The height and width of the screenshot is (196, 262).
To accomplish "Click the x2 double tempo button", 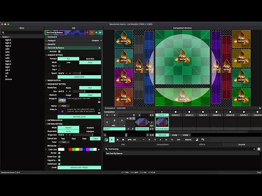I will coord(171,139).
